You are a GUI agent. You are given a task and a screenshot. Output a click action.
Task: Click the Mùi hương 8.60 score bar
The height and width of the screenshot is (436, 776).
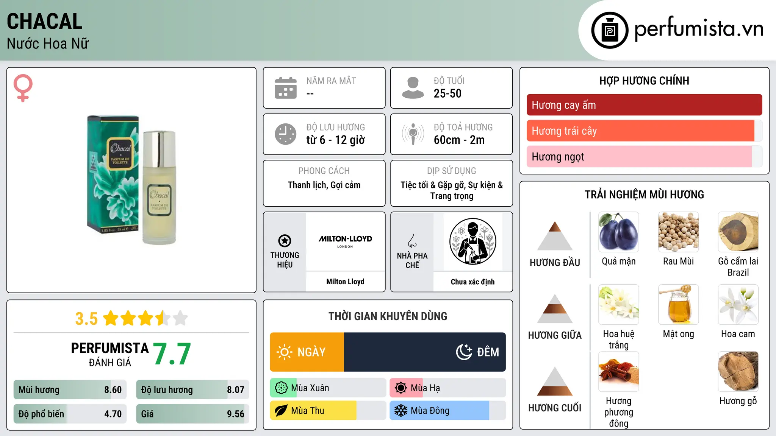pos(70,390)
